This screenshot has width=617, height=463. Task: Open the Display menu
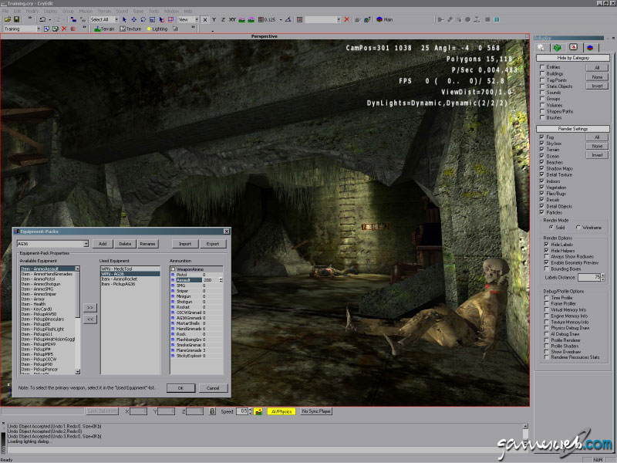50,11
